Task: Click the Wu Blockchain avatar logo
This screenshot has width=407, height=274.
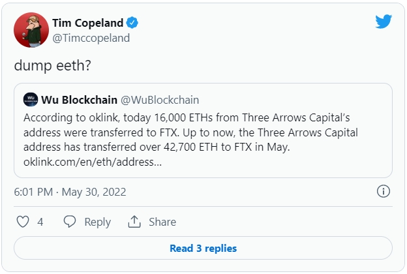Action: click(30, 100)
